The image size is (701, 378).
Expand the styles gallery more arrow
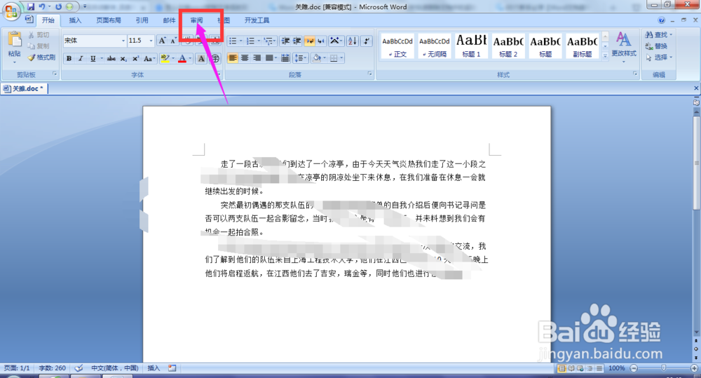pos(605,56)
